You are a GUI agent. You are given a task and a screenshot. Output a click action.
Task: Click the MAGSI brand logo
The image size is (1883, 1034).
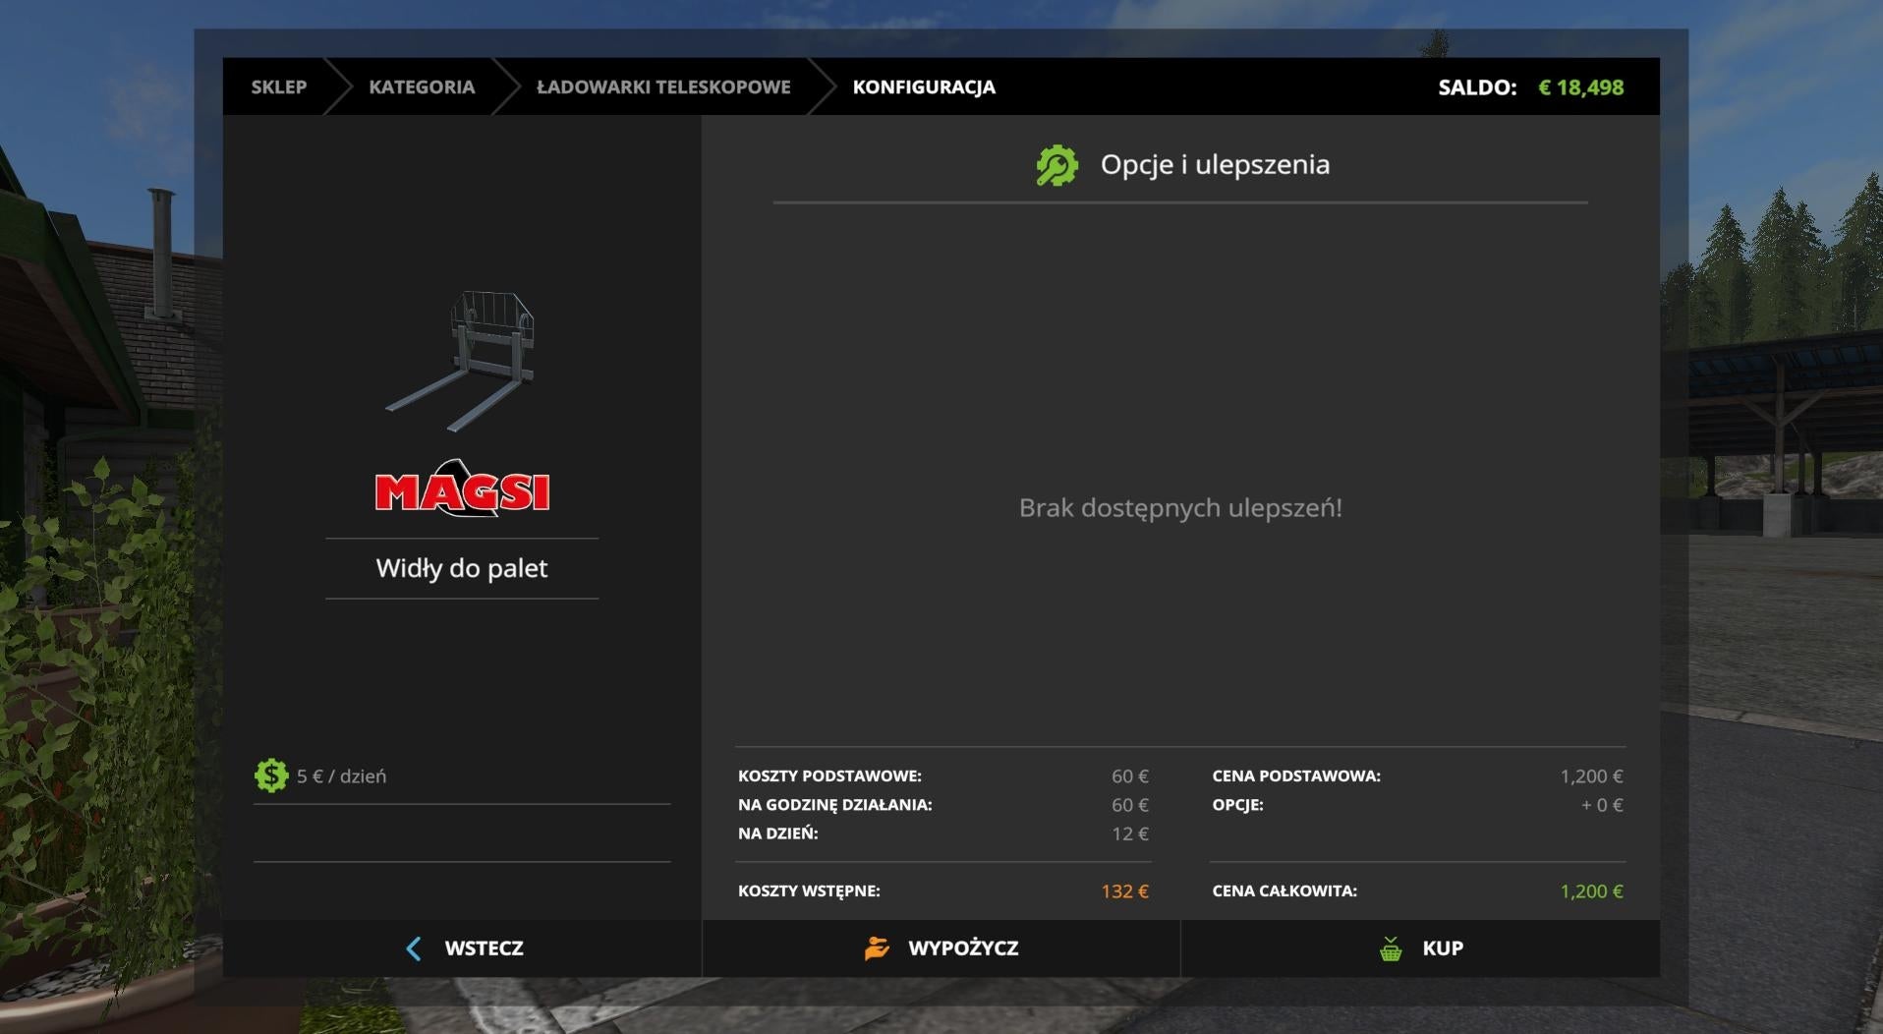(x=462, y=488)
